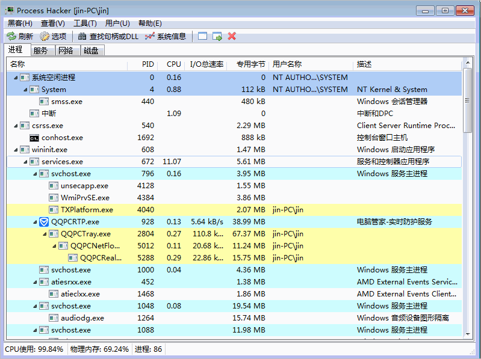Select the svchost.exe PID 1000 row
This screenshot has width=481, height=359.
tap(234, 270)
